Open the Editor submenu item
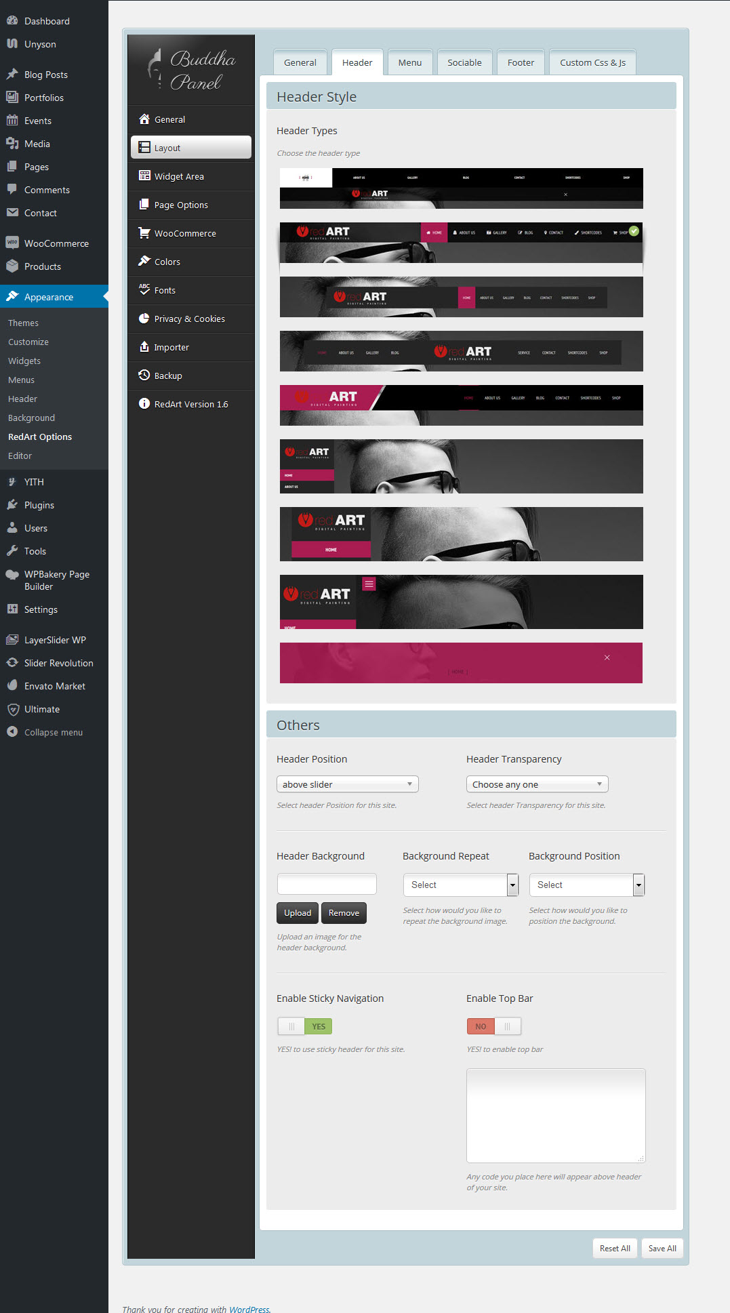Screen dimensions: 730x1313 [x=20, y=456]
